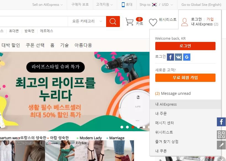Select the first banner carousel dot
The width and height of the screenshot is (226, 161).
pos(122,127)
